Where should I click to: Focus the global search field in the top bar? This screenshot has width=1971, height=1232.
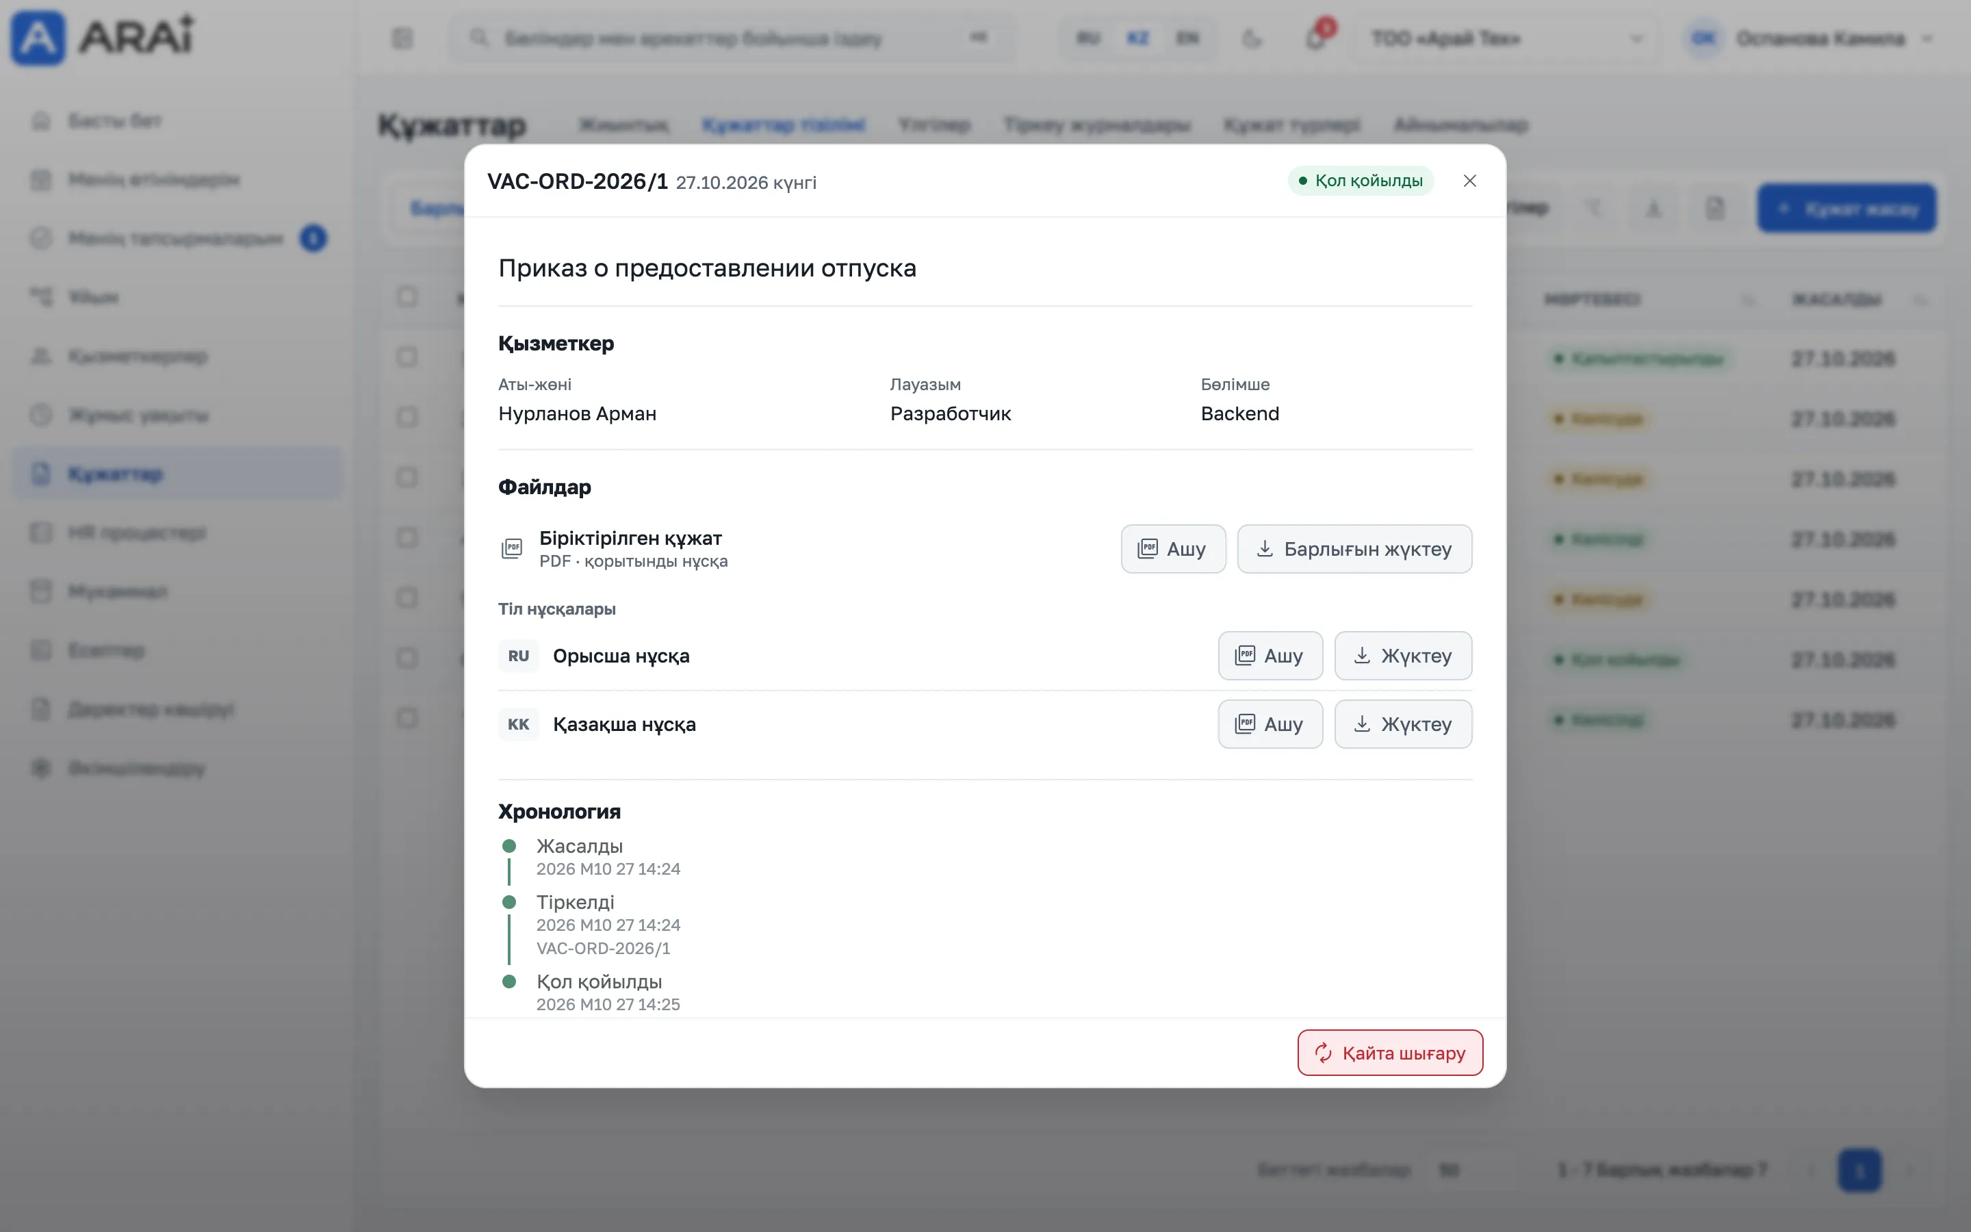pyautogui.click(x=733, y=38)
